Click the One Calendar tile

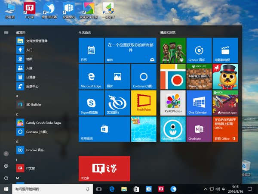coord(199,103)
